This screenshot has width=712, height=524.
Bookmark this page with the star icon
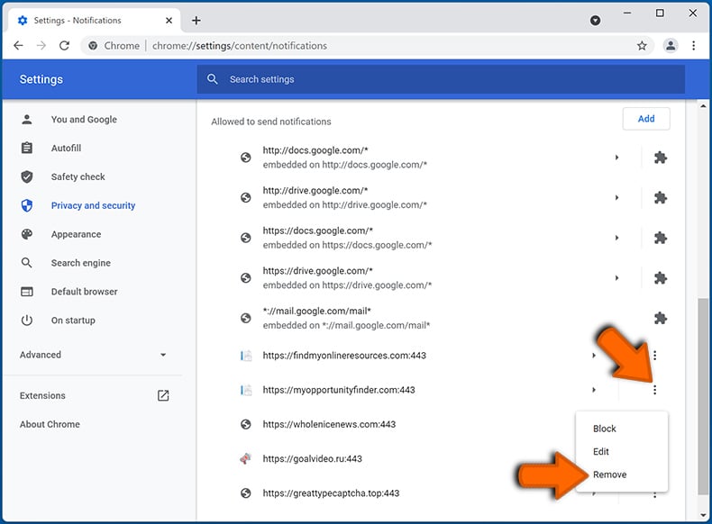pyautogui.click(x=642, y=45)
